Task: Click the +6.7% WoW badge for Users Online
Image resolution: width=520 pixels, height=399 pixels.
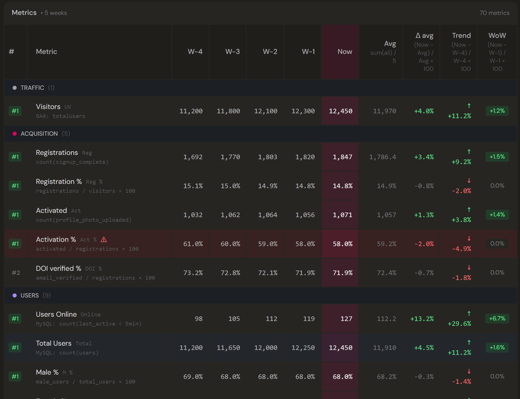Action: 497,319
